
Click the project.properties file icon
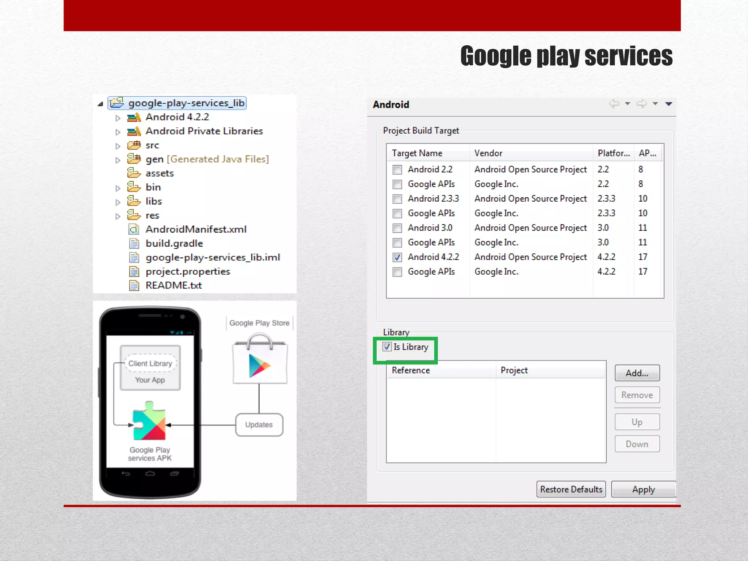click(134, 272)
